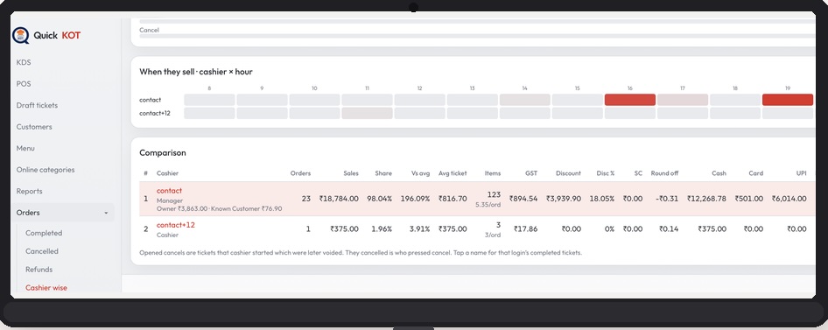Viewport: 828px width, 330px height.
Task: Click the ₹0.14 round off value
Action: [669, 229]
